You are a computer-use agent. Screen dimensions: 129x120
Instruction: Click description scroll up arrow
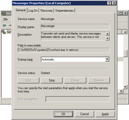107,34
